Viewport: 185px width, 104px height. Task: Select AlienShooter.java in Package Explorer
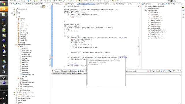pyautogui.click(x=26, y=51)
